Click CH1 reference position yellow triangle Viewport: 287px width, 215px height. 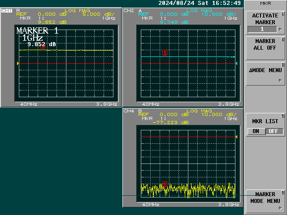tap(18, 64)
